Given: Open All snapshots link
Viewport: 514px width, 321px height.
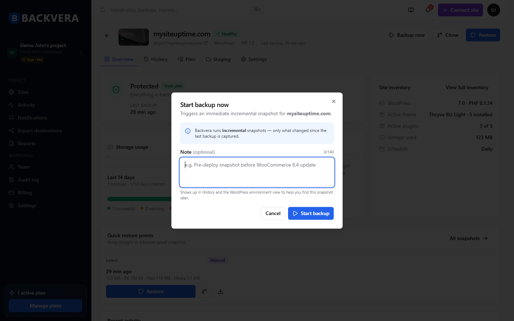Looking at the screenshot, I should [x=469, y=238].
